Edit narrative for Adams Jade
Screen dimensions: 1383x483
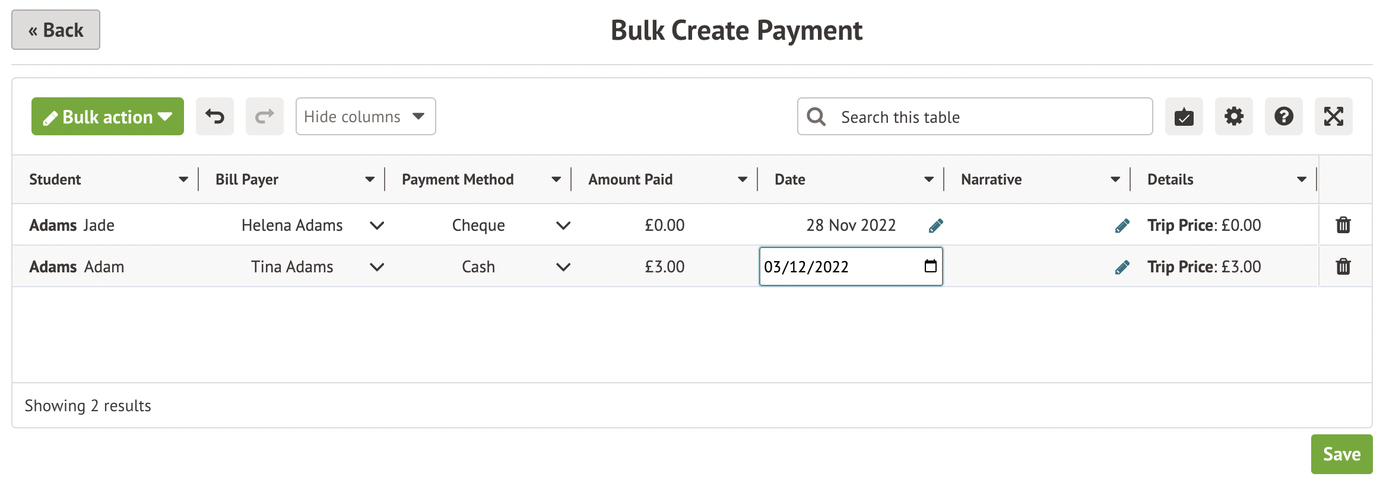[x=1122, y=225]
